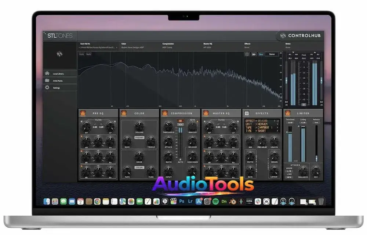Screen dimensions: 367x235
Task: Toggle the Limiter power icon
Action: tap(287, 113)
